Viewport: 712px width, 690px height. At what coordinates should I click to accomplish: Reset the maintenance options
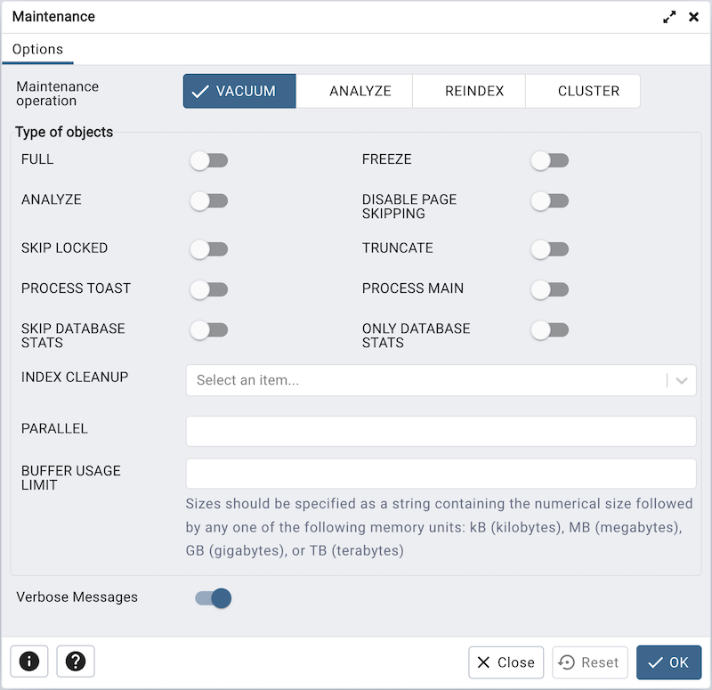pyautogui.click(x=589, y=662)
